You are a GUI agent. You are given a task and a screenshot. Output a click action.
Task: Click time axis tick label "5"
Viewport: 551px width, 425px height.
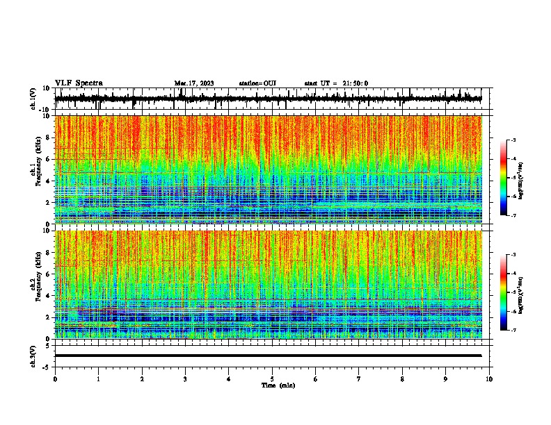272,379
